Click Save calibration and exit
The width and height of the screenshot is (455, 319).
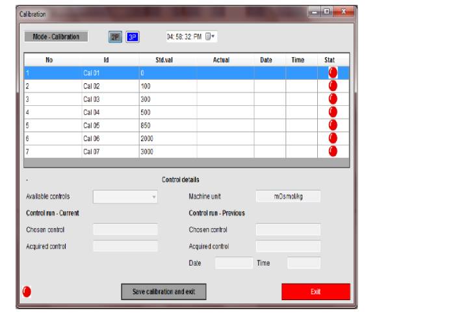click(x=164, y=292)
